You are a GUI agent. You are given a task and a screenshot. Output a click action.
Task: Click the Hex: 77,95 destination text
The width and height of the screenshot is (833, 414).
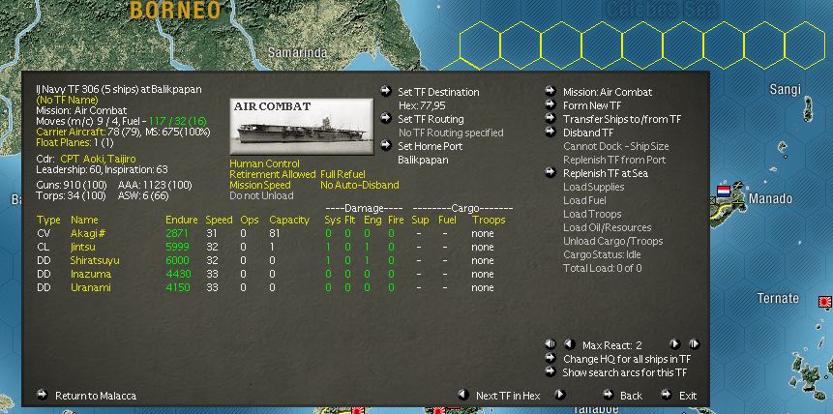point(422,105)
